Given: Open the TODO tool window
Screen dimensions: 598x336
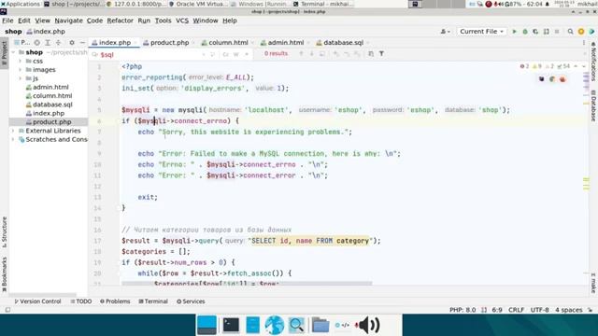Looking at the screenshot, I should coord(81,301).
